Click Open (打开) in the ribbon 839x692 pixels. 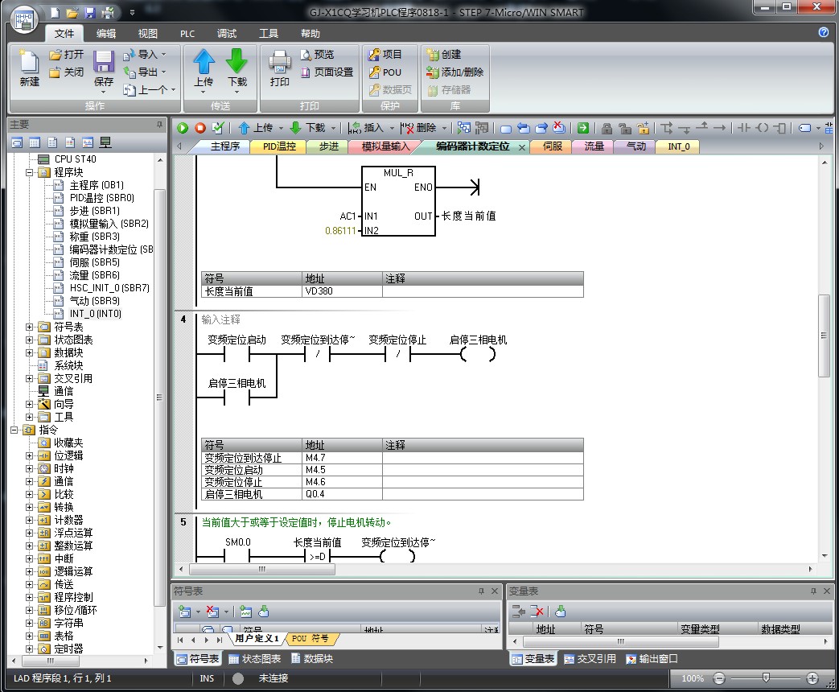66,55
